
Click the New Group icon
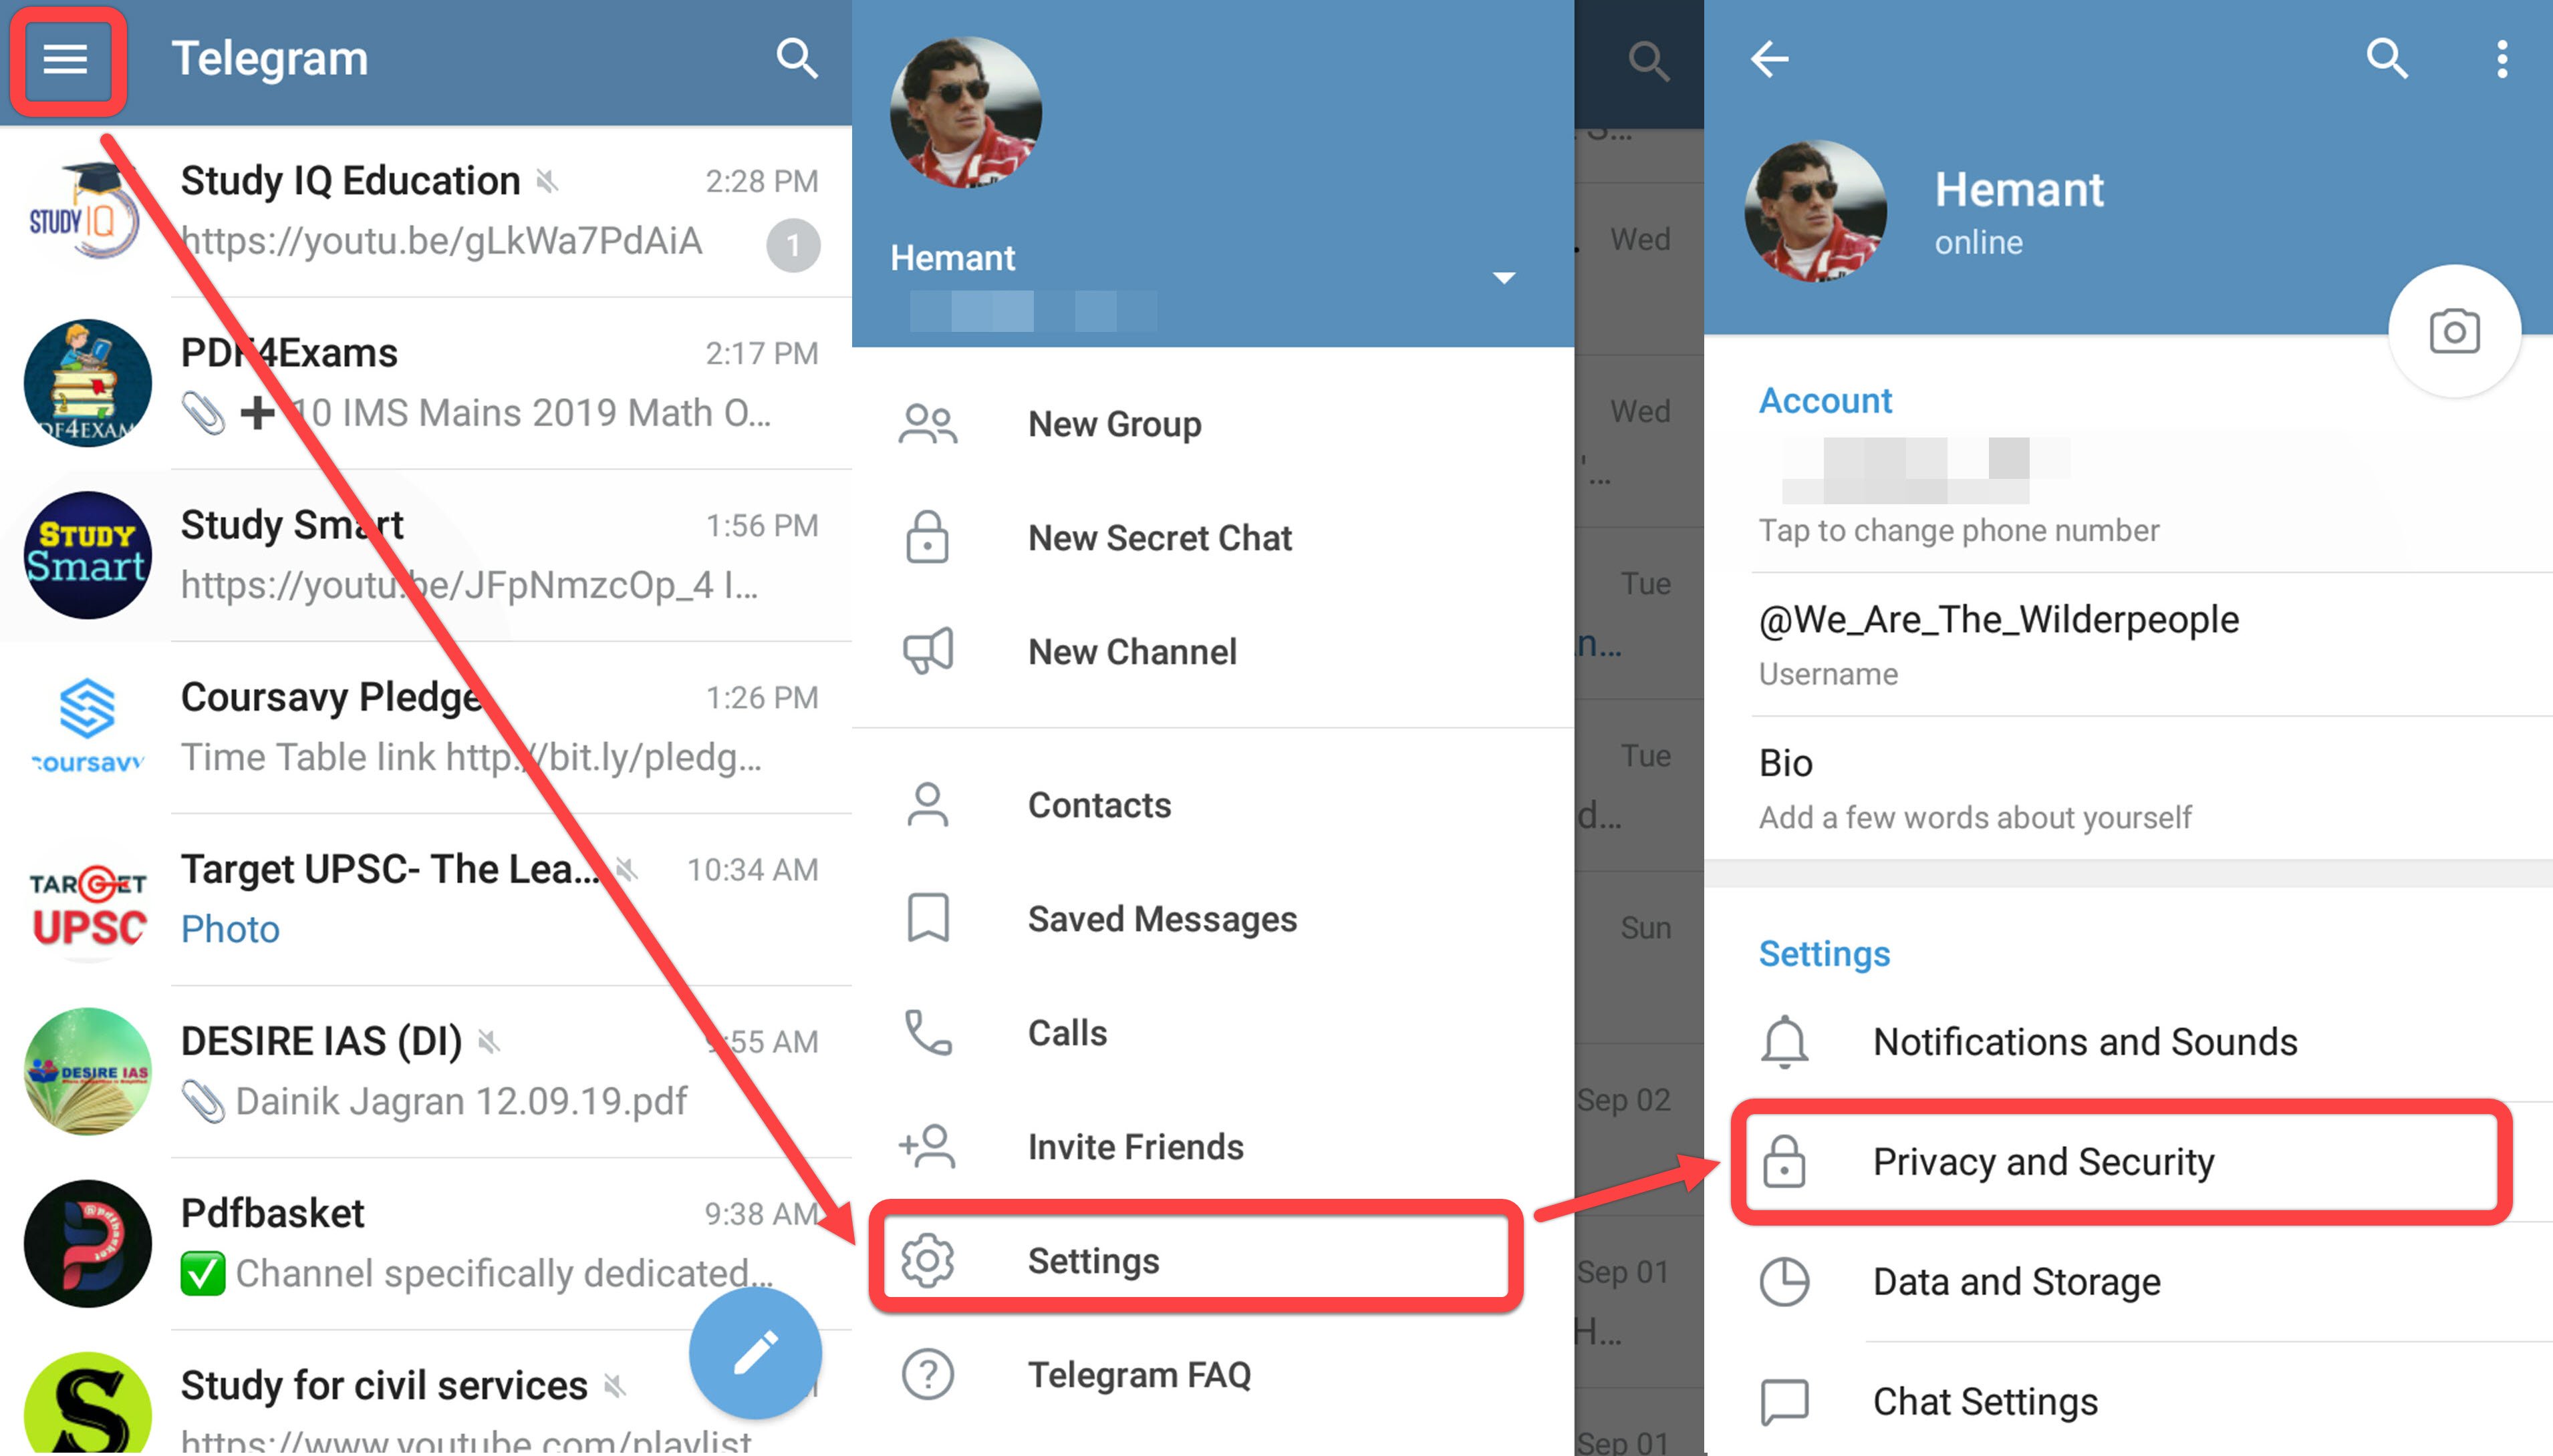pos(931,424)
